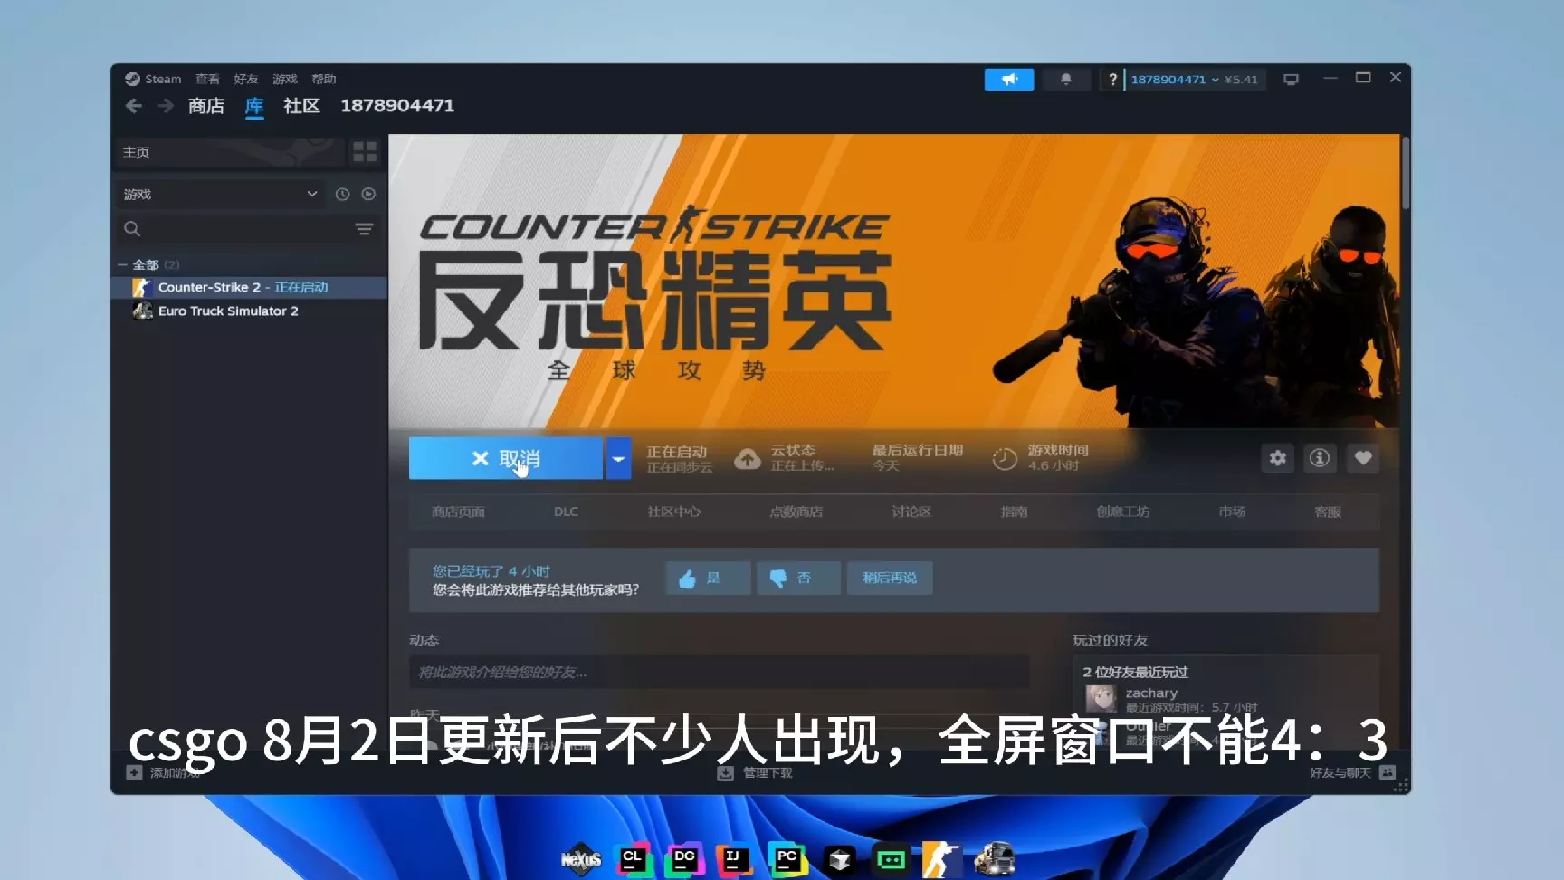Viewport: 1564px width, 880px height.
Task: Open the 查看 menu
Action: (x=207, y=79)
